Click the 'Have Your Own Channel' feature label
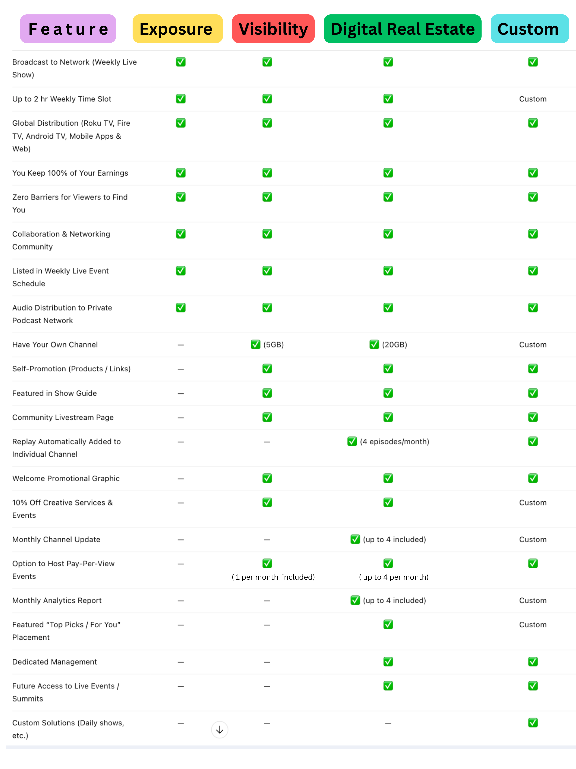Image resolution: width=576 pixels, height=769 pixels. click(x=55, y=344)
